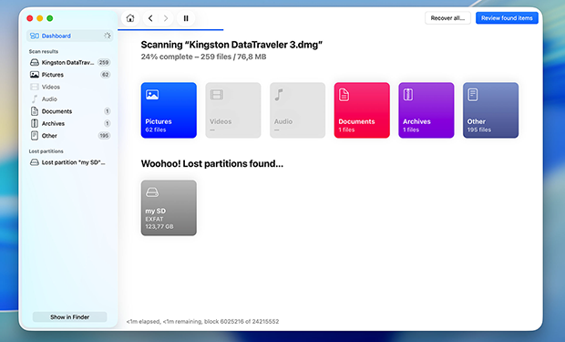Click the Lost partitions section label
The width and height of the screenshot is (565, 342).
46,151
